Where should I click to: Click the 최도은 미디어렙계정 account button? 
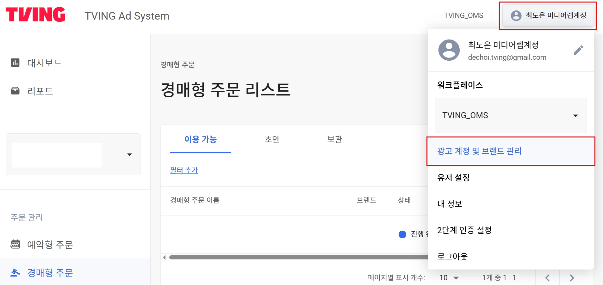point(548,15)
